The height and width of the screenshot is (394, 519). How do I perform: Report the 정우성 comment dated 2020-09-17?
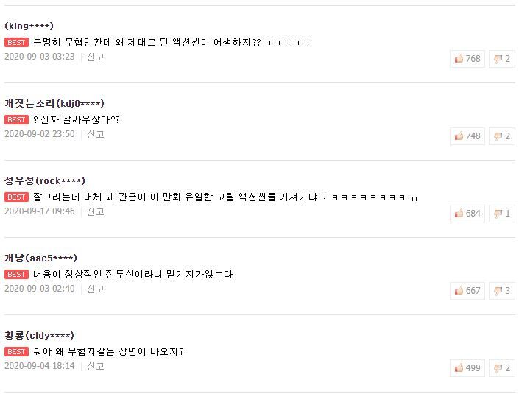(96, 211)
